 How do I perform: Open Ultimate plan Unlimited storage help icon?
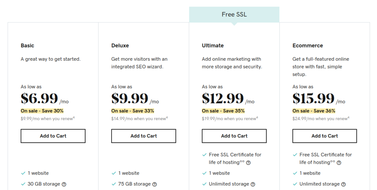coord(253,184)
